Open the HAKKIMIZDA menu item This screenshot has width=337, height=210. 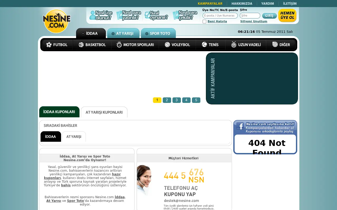(x=242, y=4)
